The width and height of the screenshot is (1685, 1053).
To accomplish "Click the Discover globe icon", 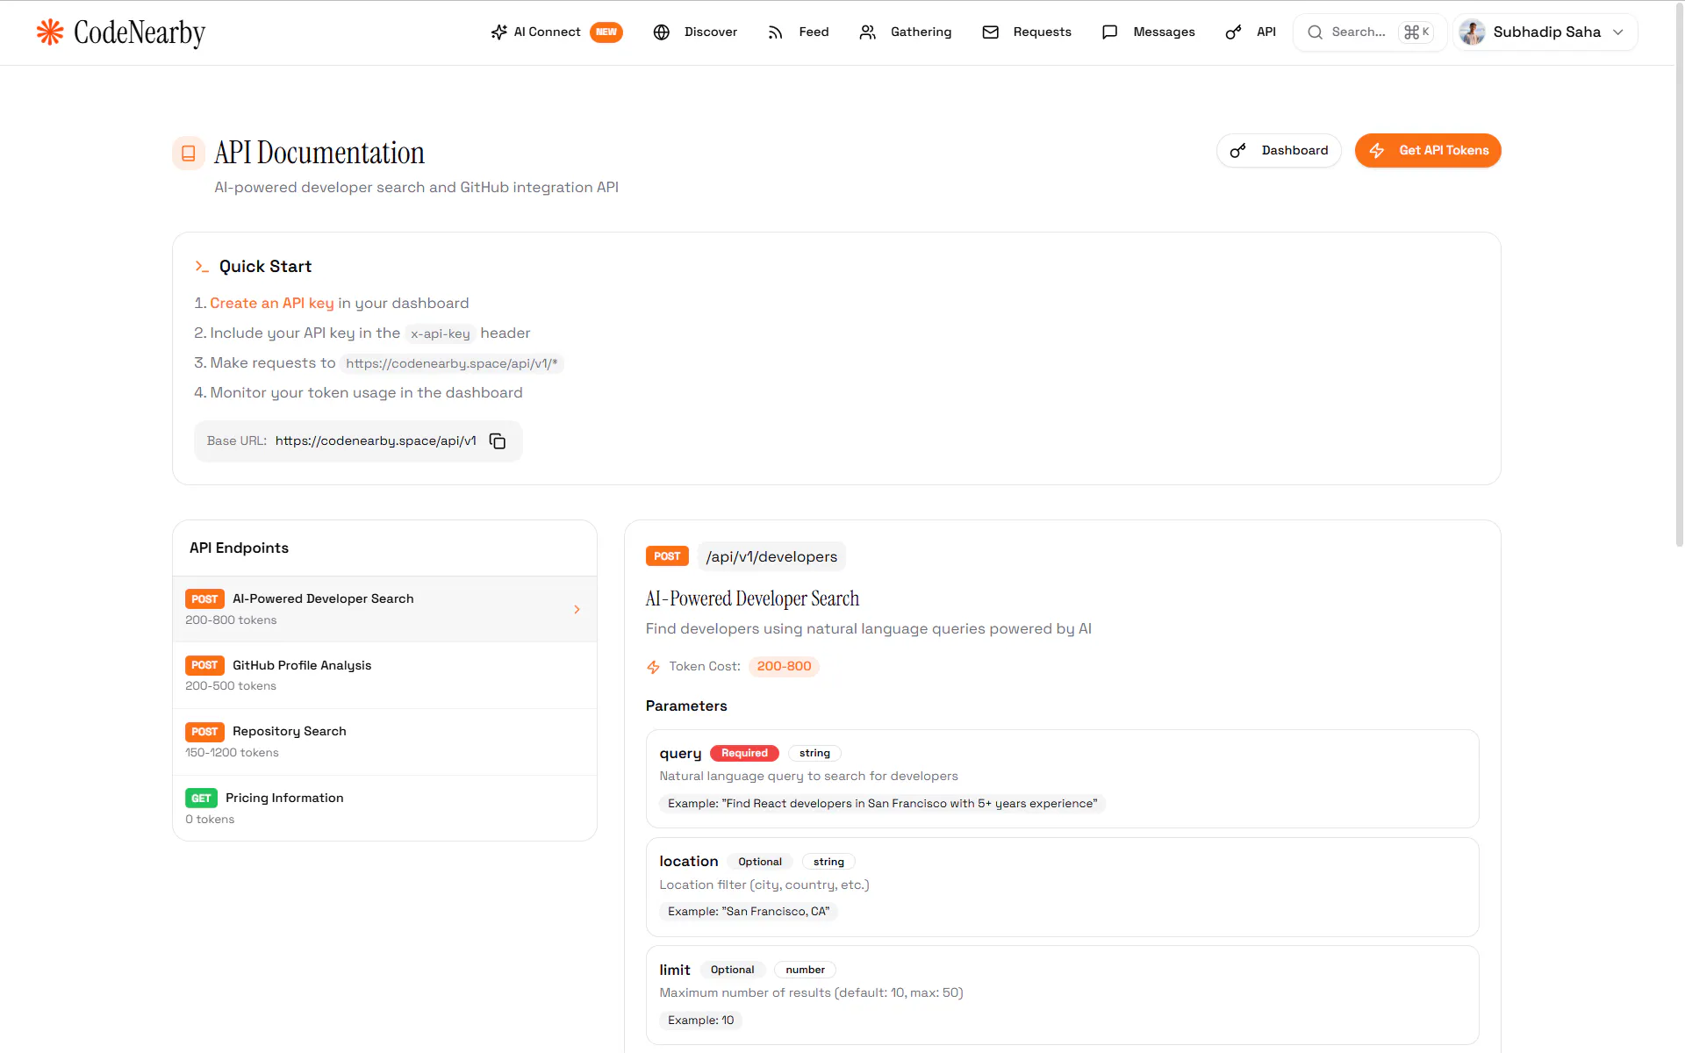I will tap(662, 32).
